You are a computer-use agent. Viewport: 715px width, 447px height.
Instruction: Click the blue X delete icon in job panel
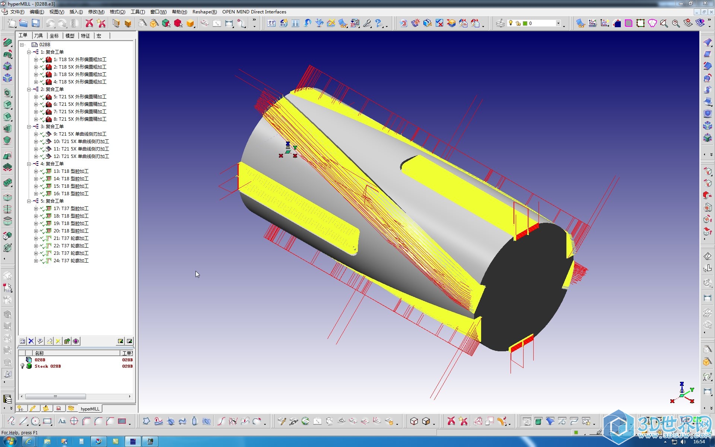click(x=31, y=341)
